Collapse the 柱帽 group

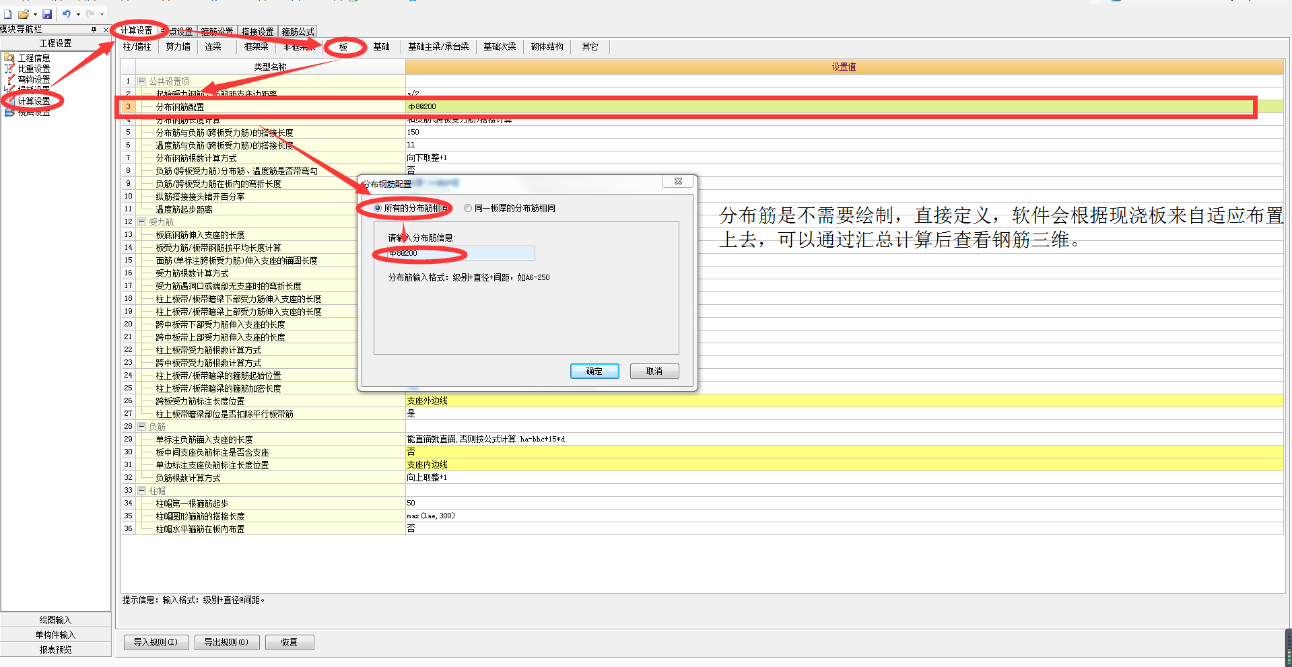(x=142, y=490)
